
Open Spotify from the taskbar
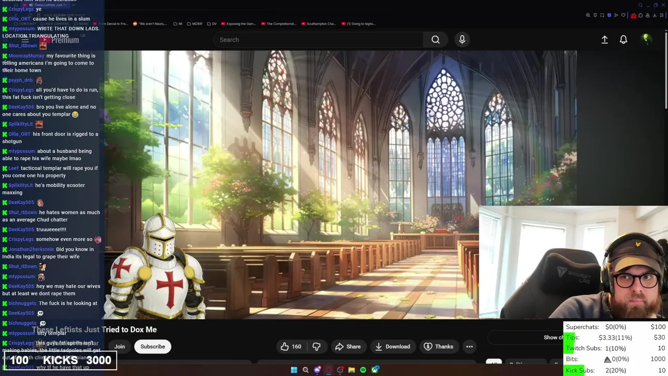(363, 370)
